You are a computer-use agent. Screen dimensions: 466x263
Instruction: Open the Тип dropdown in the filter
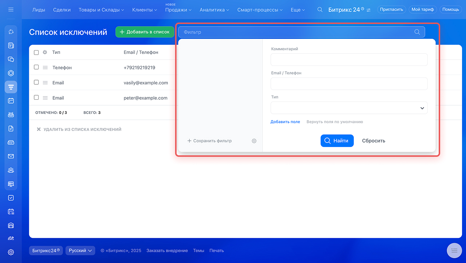(x=349, y=108)
